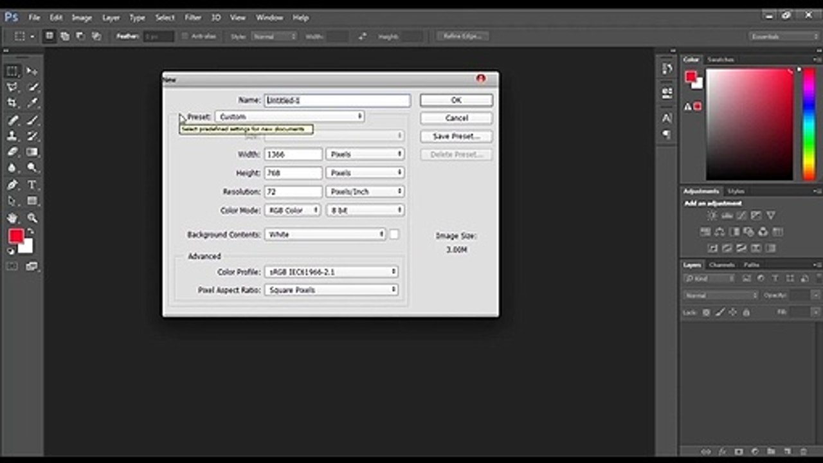Open the Color Profile dropdown
This screenshot has width=823, height=463.
tap(331, 272)
